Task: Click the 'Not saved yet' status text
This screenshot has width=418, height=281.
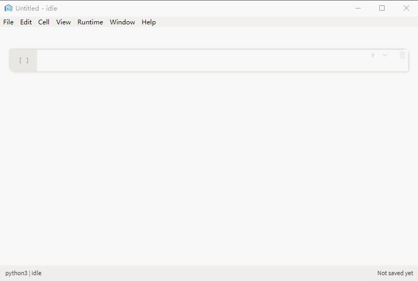Action: pyautogui.click(x=395, y=273)
